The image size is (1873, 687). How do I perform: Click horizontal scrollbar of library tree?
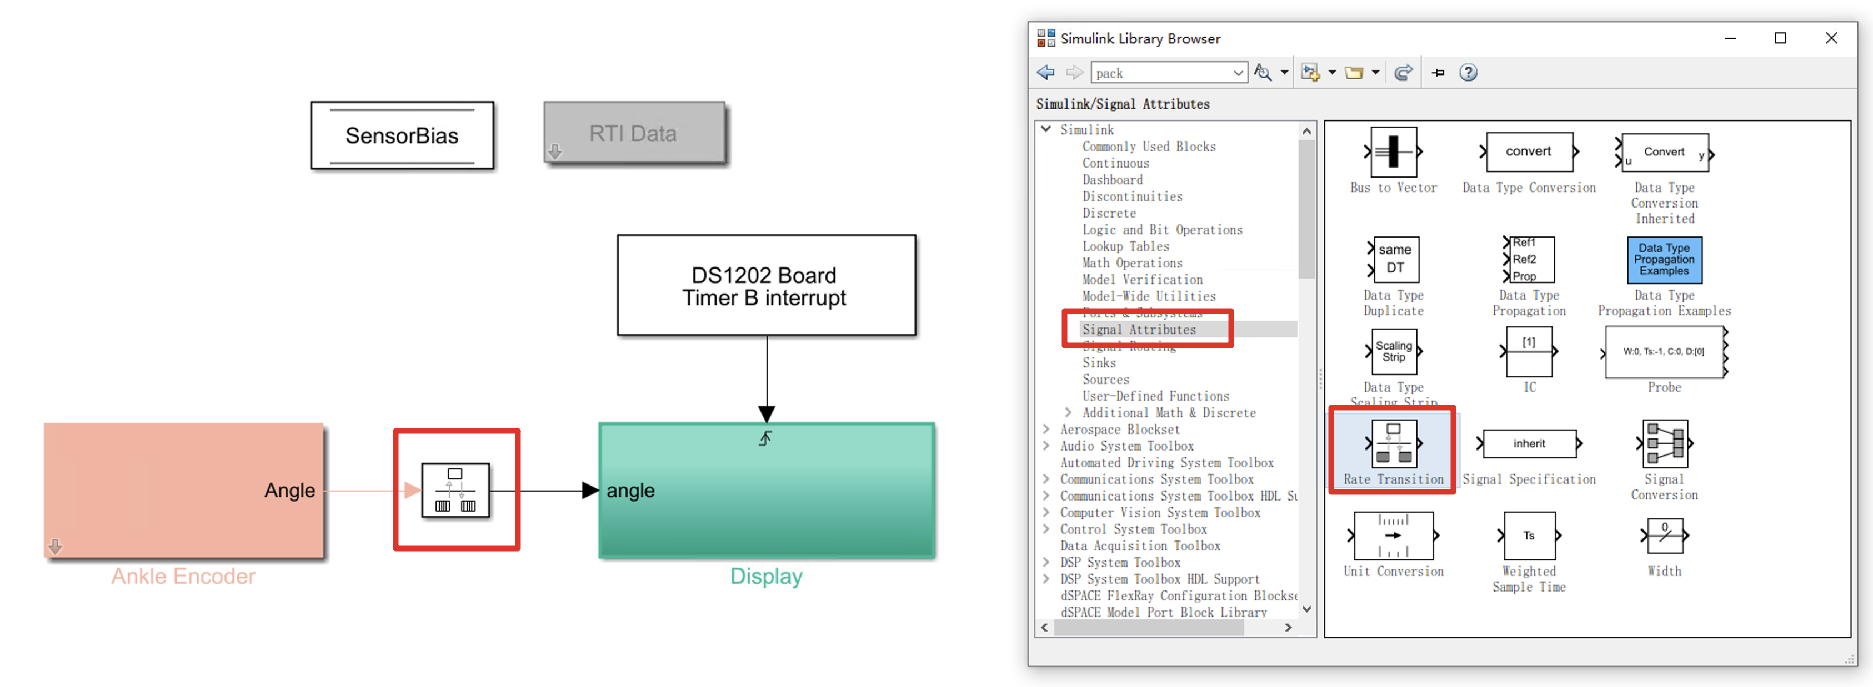coord(1149,628)
